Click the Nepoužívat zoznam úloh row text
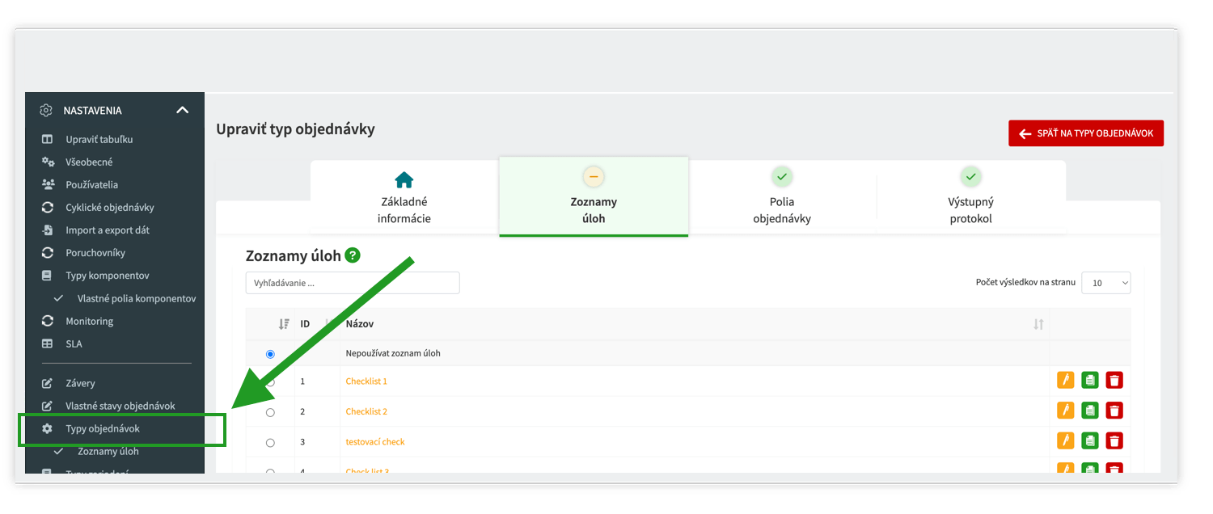Image resolution: width=1213 pixels, height=514 pixels. 393,354
